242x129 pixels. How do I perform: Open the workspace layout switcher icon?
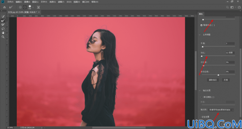(x=232, y=7)
